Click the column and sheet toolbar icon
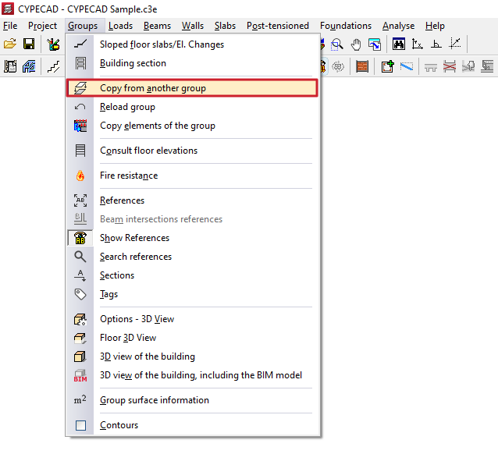 [10, 66]
